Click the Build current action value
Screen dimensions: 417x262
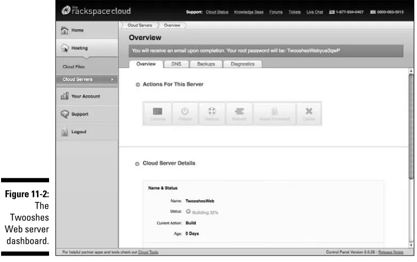pos(191,223)
